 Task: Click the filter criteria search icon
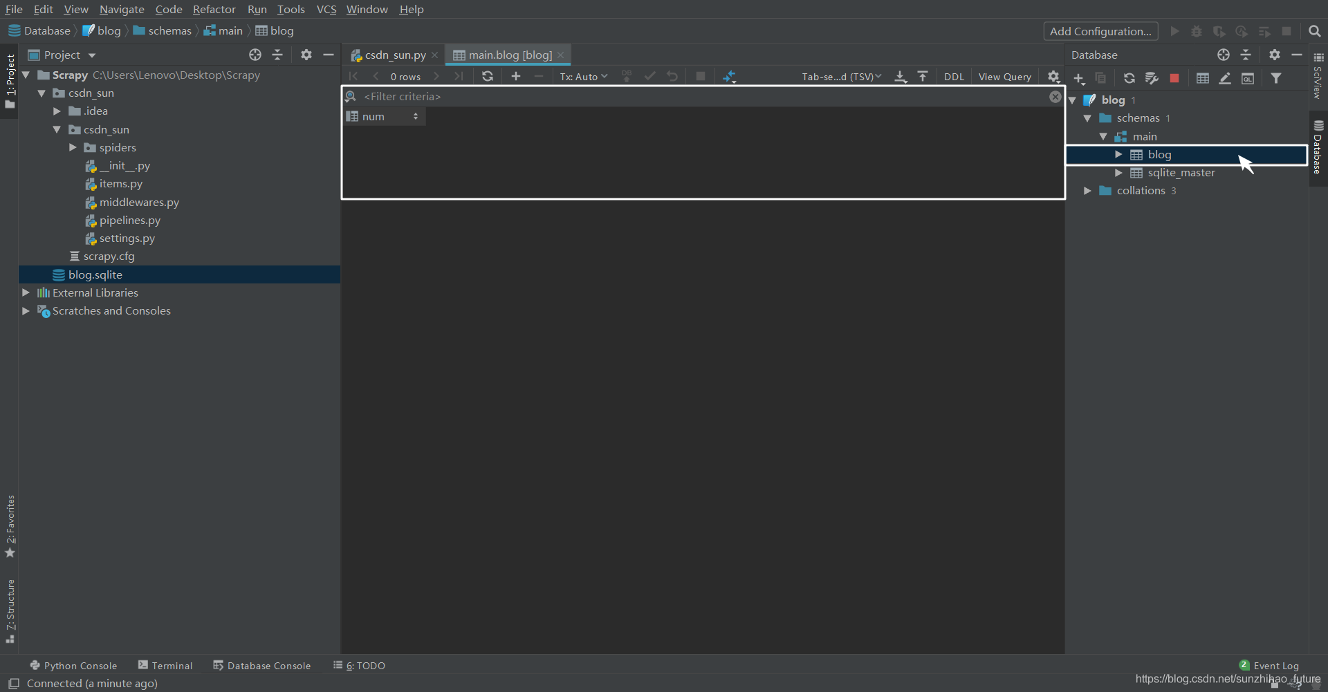351,97
